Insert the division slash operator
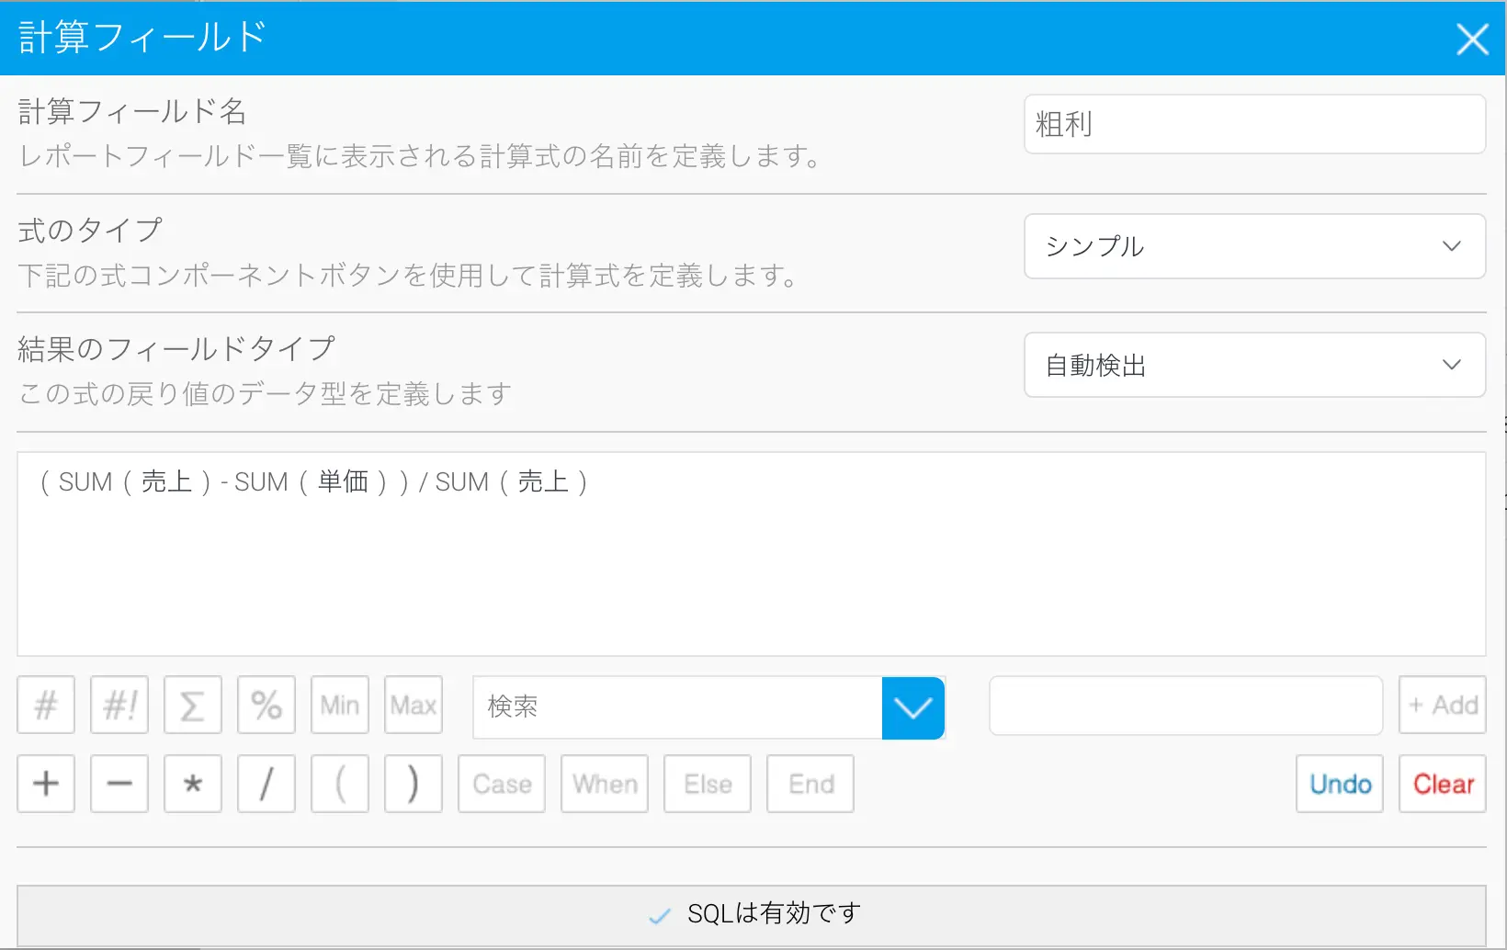 [x=266, y=784]
